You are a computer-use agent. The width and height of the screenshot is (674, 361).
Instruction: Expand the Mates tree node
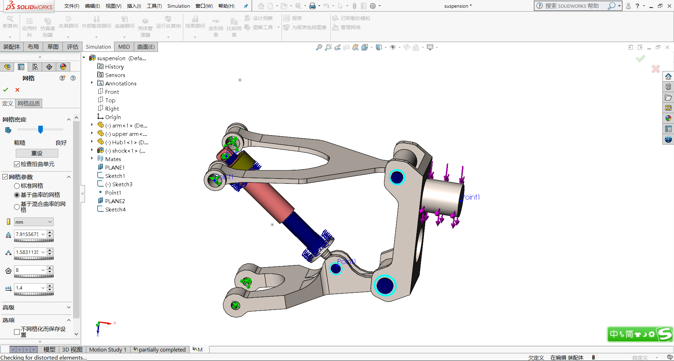92,159
